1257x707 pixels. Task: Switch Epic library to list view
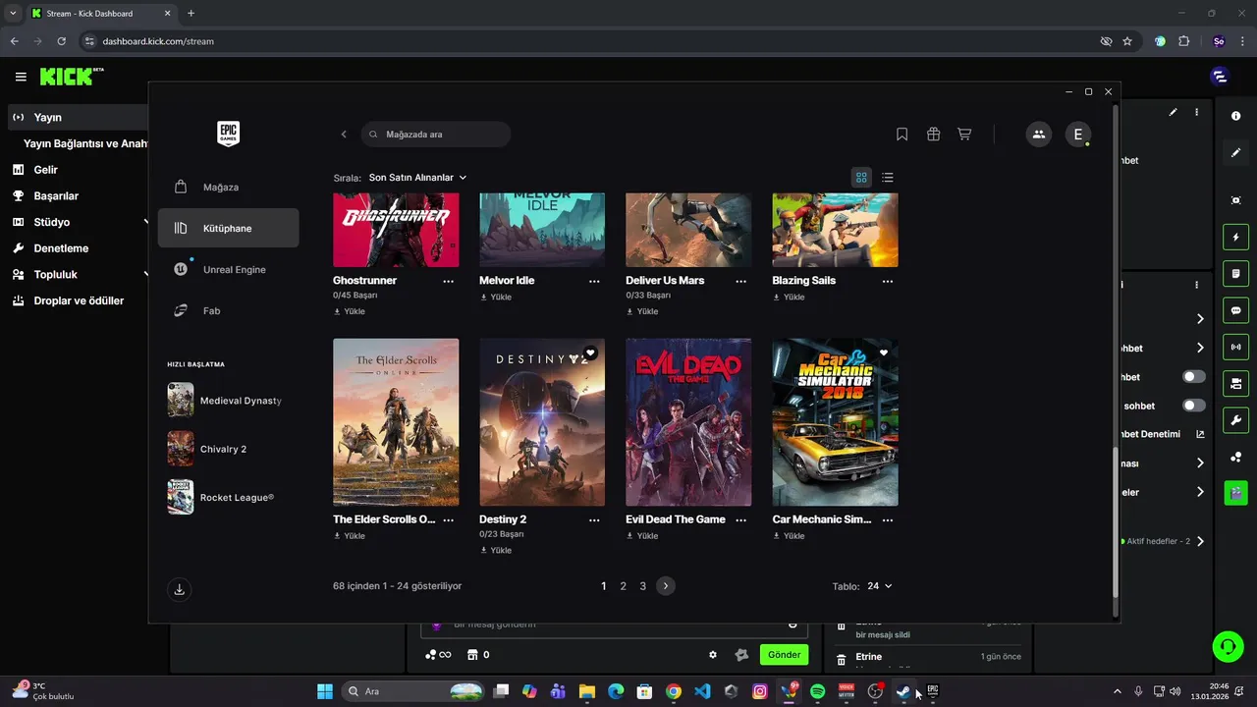[x=888, y=178]
